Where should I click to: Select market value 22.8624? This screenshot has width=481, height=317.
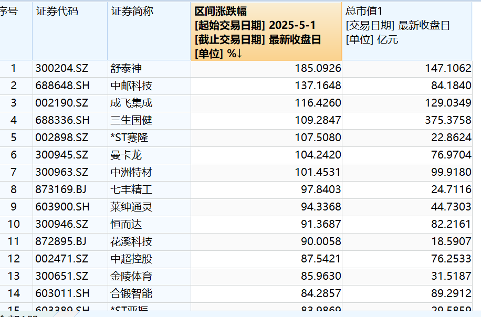click(x=451, y=138)
